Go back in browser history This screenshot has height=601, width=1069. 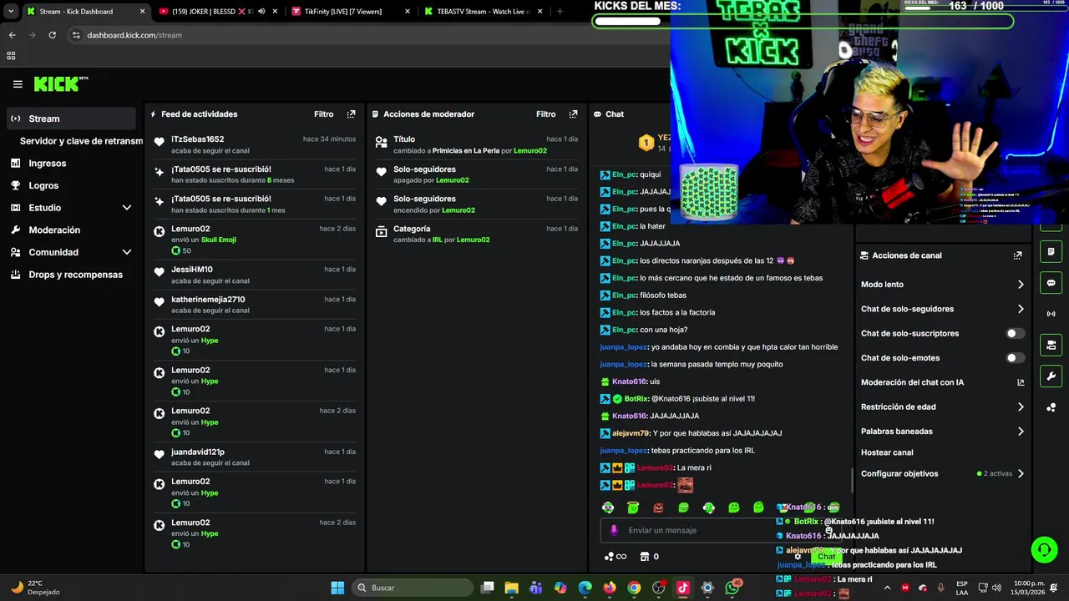[x=12, y=35]
